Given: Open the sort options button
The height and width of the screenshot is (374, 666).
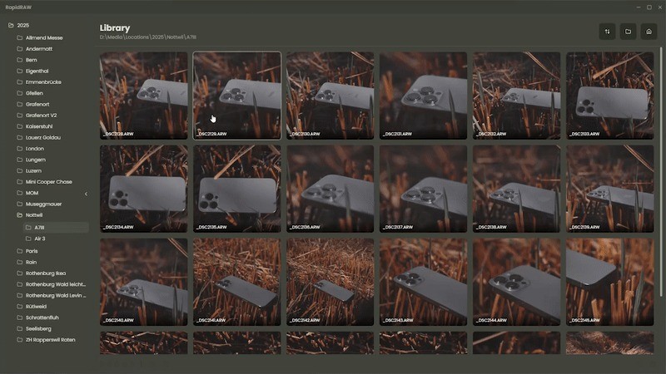Looking at the screenshot, I should tap(608, 32).
